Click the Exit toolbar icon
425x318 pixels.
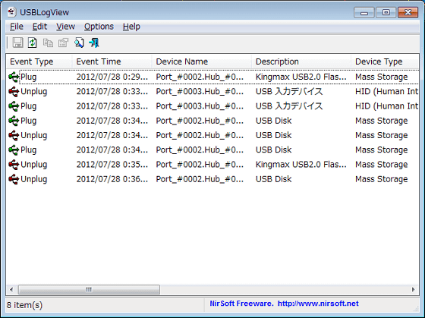94,43
